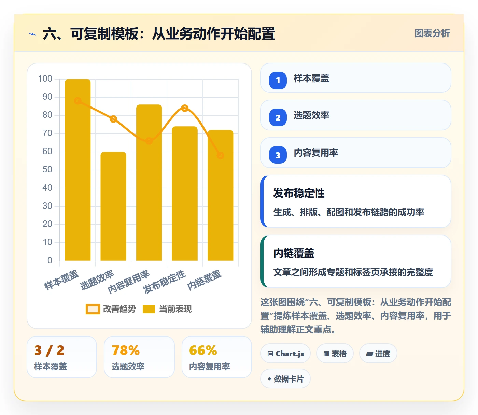Viewport: 478px width, 415px height.
Task: Click the yellow bar above 选题效率 axis label
Action: (x=113, y=206)
